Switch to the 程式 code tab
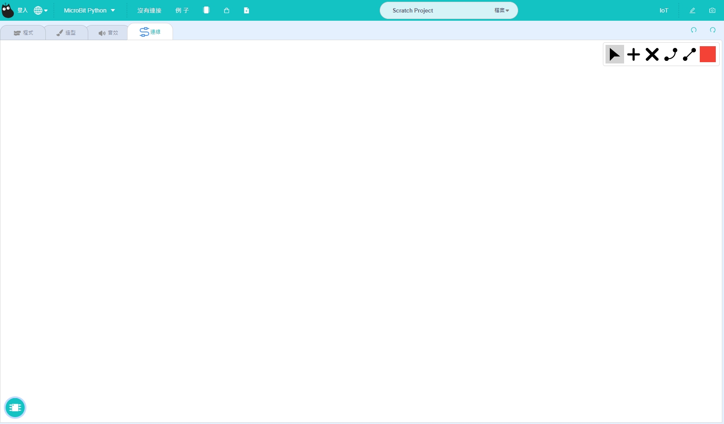 pyautogui.click(x=23, y=33)
